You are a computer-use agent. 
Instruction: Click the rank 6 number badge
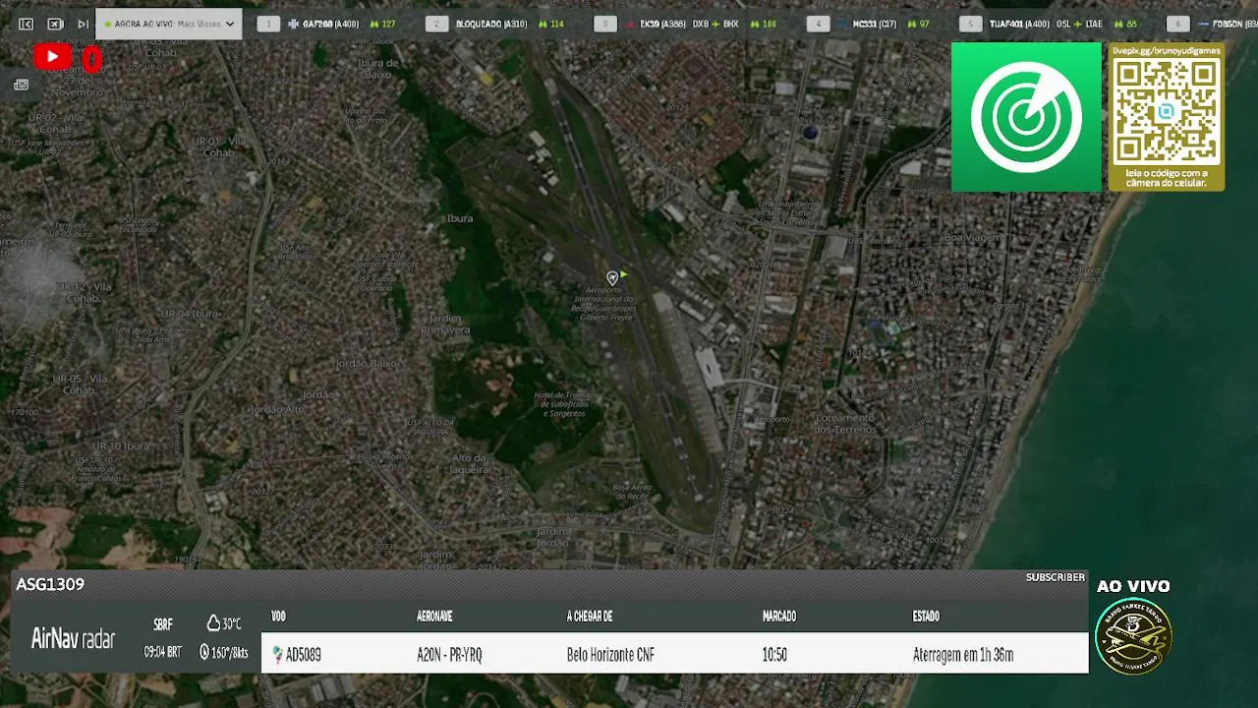[x=1177, y=24]
